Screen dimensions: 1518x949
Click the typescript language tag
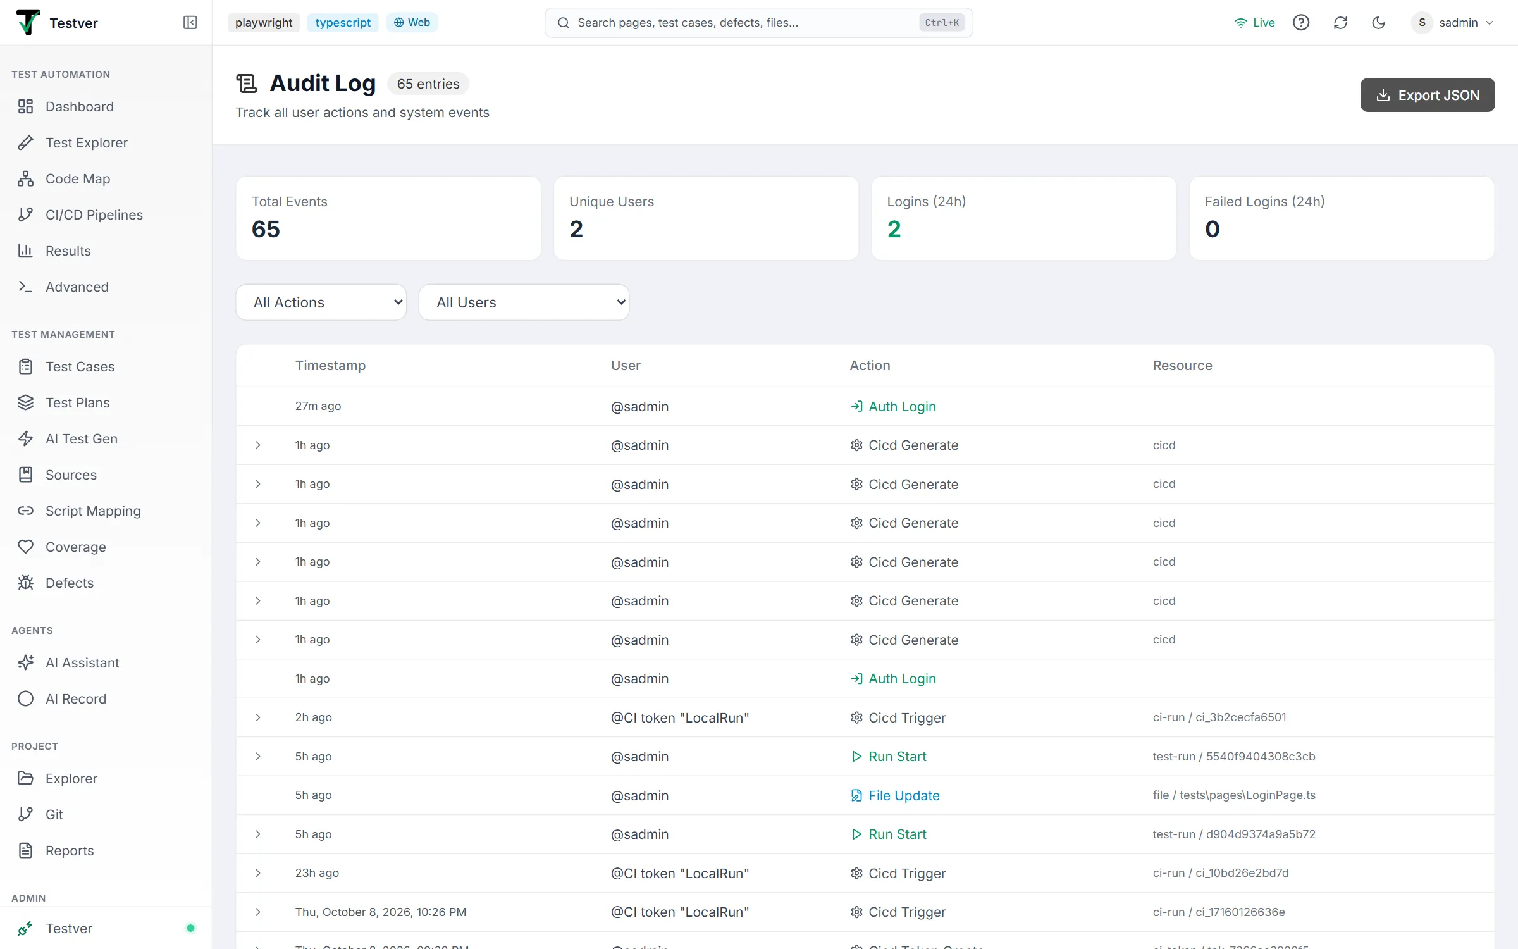pyautogui.click(x=343, y=23)
